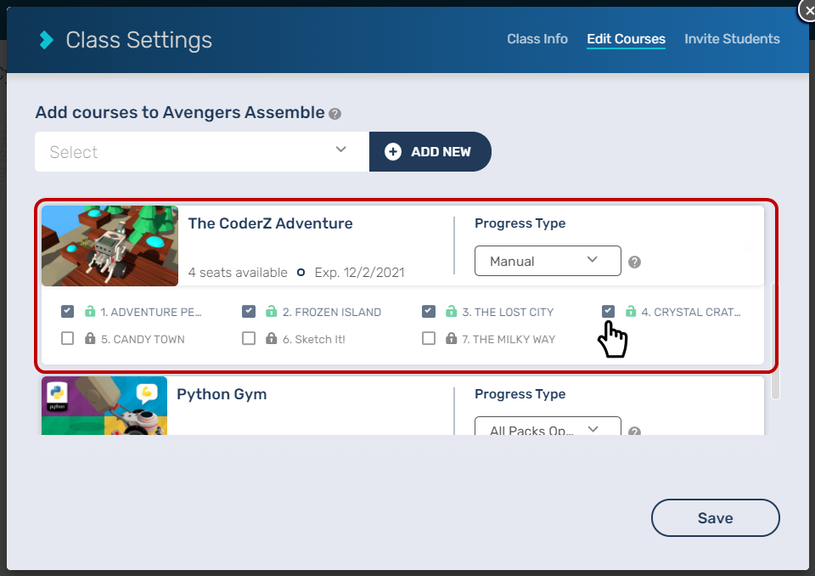Click the 5. CANDY TOWN label
This screenshot has width=815, height=576.
click(x=143, y=339)
